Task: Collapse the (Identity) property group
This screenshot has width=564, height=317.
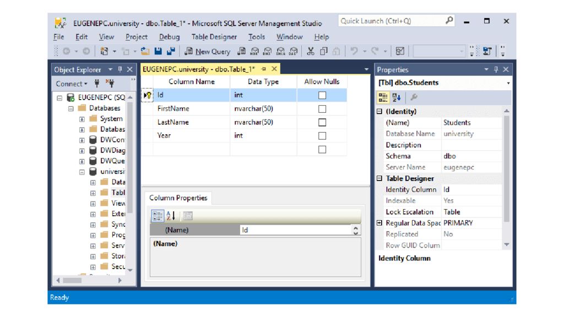Action: (x=379, y=111)
